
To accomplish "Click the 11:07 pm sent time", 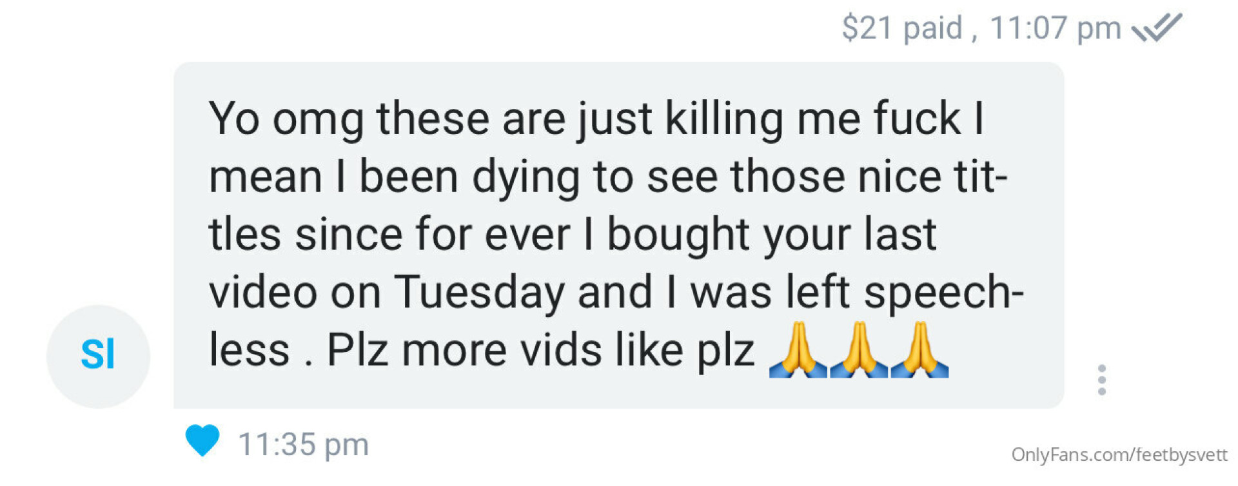I will click(x=1055, y=28).
